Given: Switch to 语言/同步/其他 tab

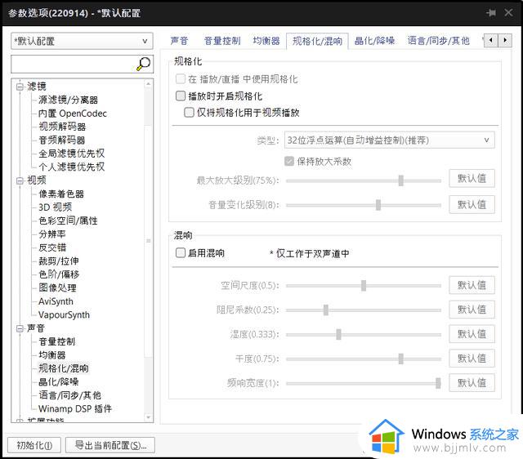Looking at the screenshot, I should (438, 41).
